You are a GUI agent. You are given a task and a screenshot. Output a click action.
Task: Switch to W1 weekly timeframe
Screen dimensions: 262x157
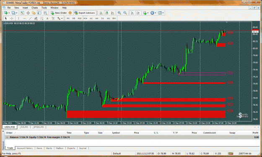coord(108,18)
